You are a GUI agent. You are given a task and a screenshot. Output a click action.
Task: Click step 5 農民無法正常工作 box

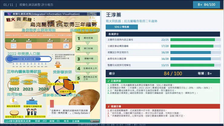87,78
